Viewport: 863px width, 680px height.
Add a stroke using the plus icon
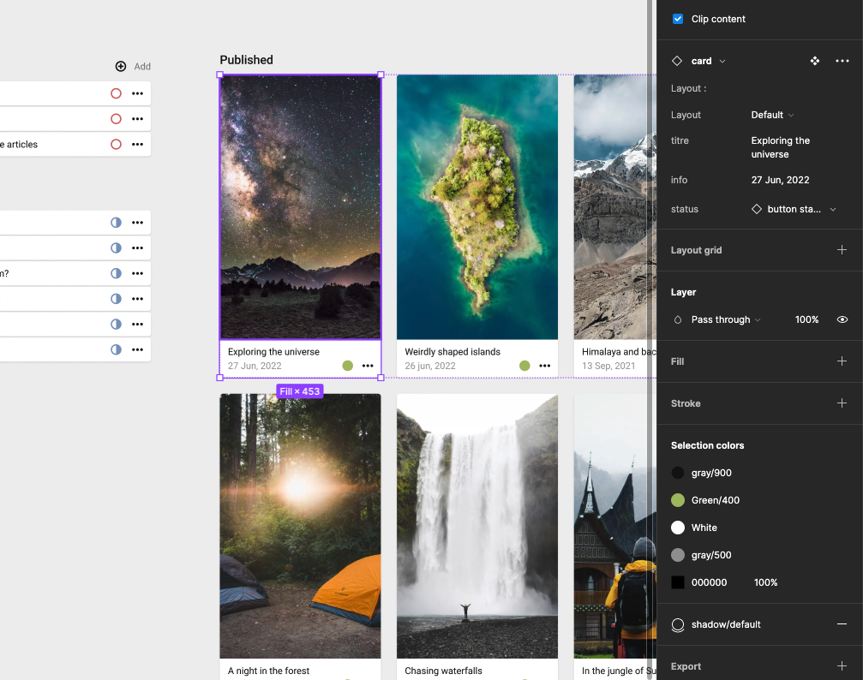[x=842, y=403]
